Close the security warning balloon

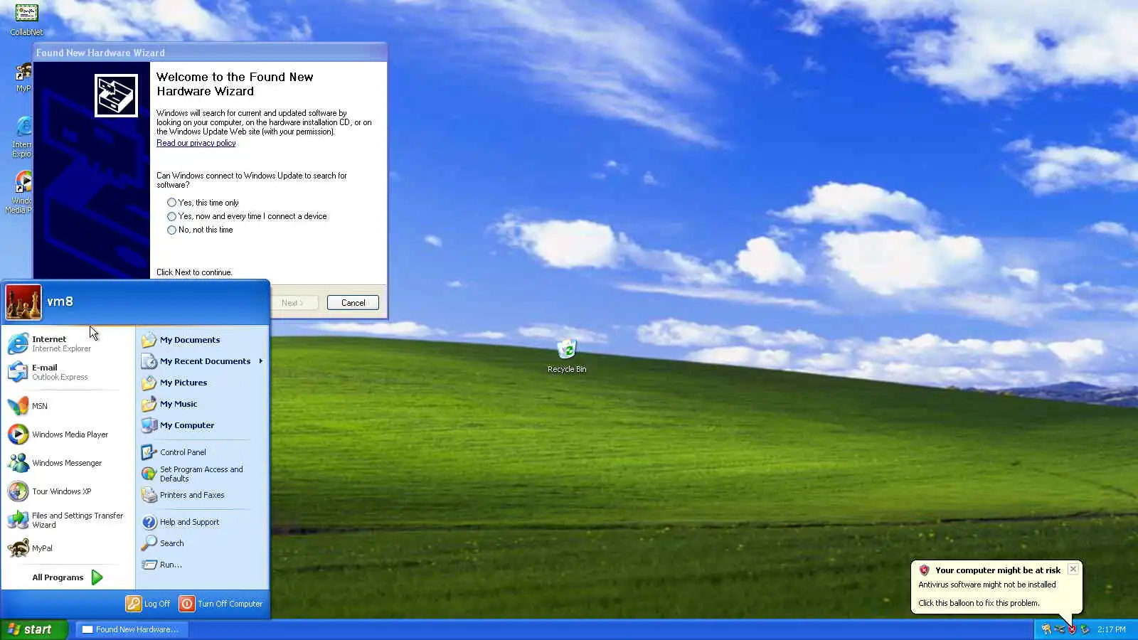click(1073, 569)
